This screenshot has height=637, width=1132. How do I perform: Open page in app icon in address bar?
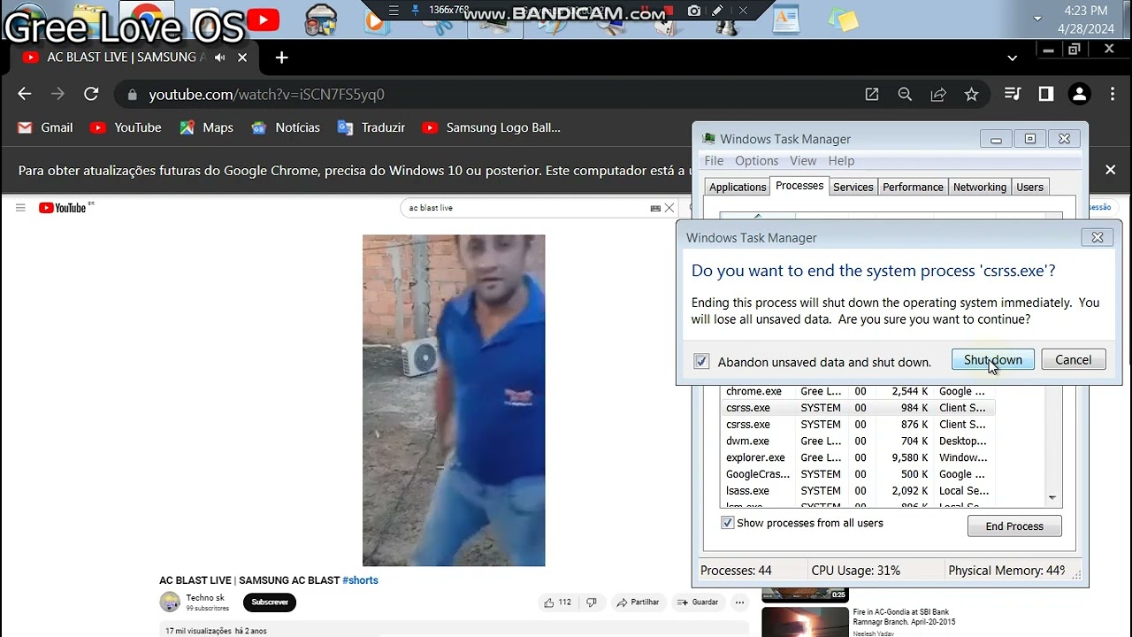872,94
